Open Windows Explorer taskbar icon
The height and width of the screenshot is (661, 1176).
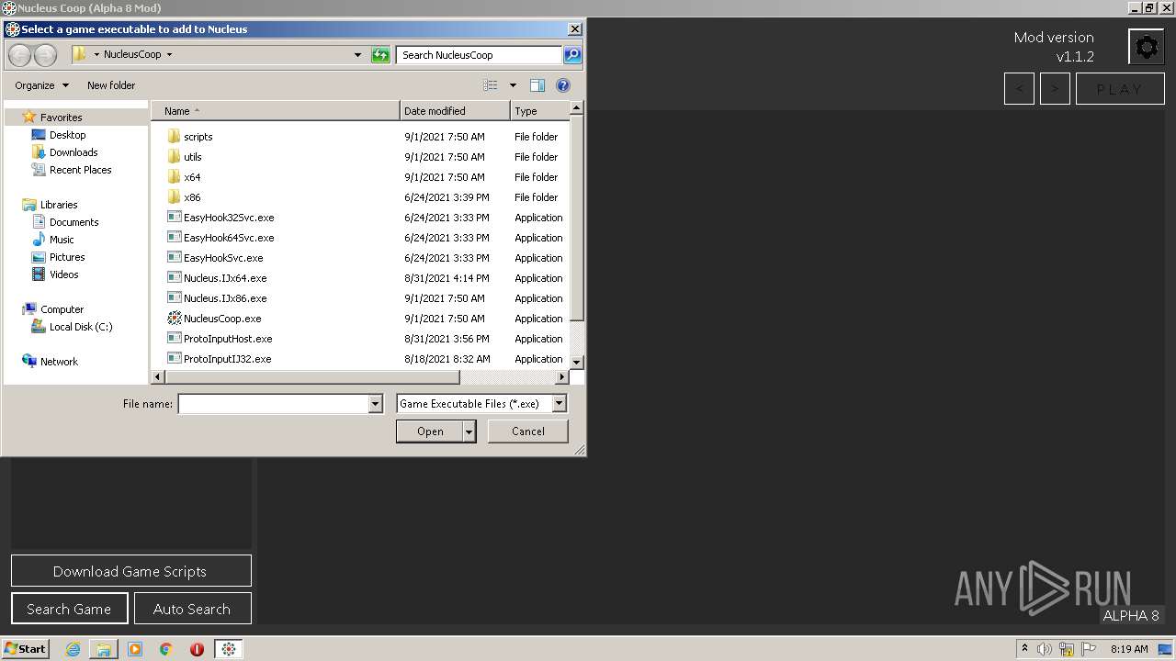click(104, 649)
